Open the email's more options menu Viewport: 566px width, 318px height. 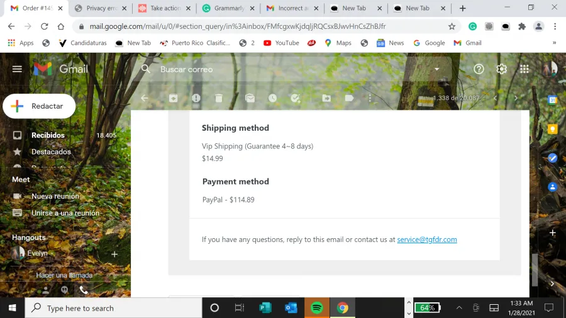pyautogui.click(x=370, y=98)
